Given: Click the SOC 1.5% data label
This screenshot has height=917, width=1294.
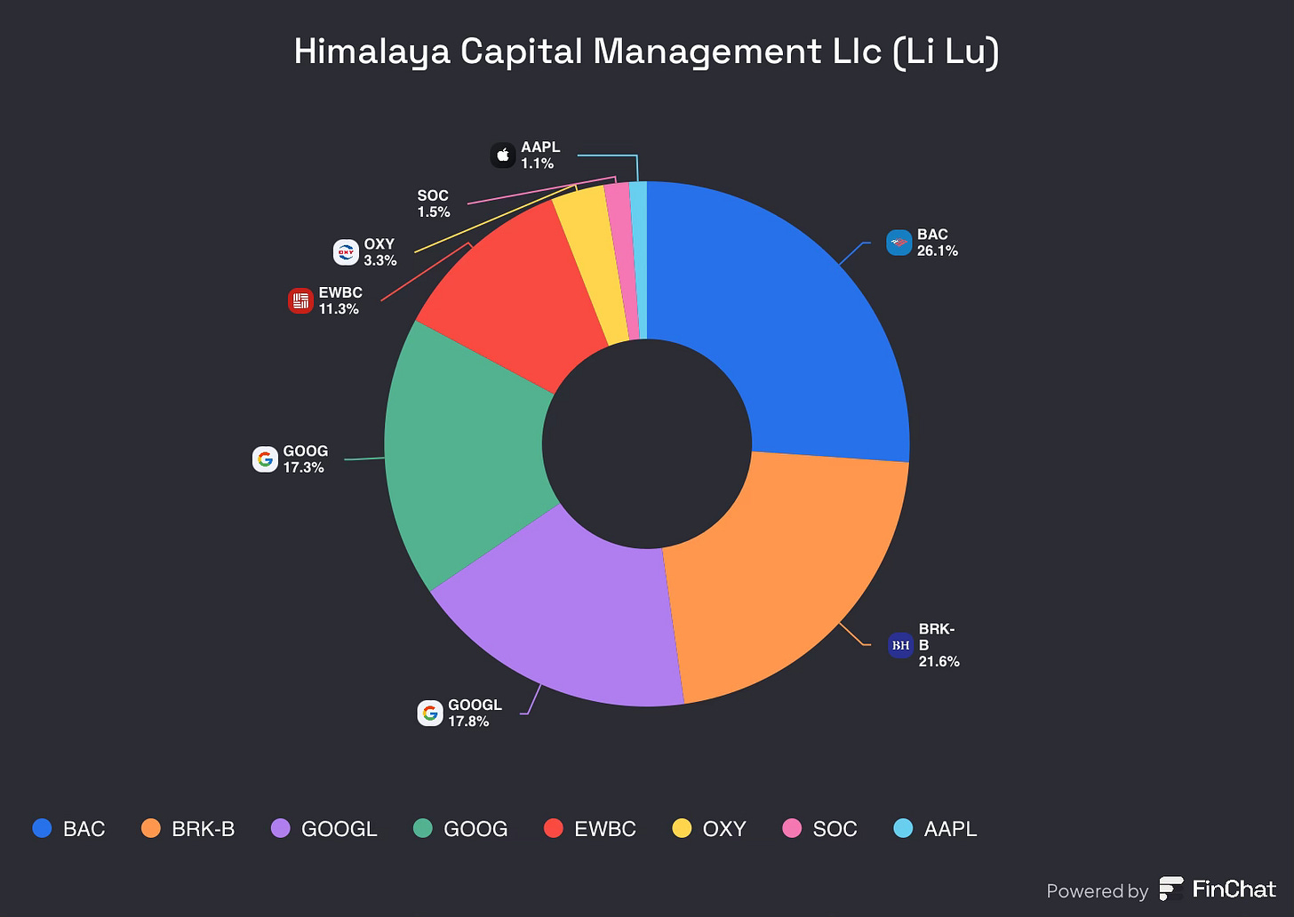Looking at the screenshot, I should [x=434, y=203].
